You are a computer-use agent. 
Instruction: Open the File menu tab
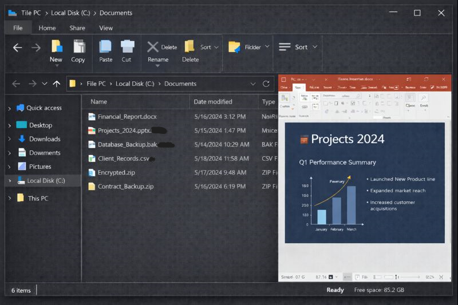[x=18, y=28]
